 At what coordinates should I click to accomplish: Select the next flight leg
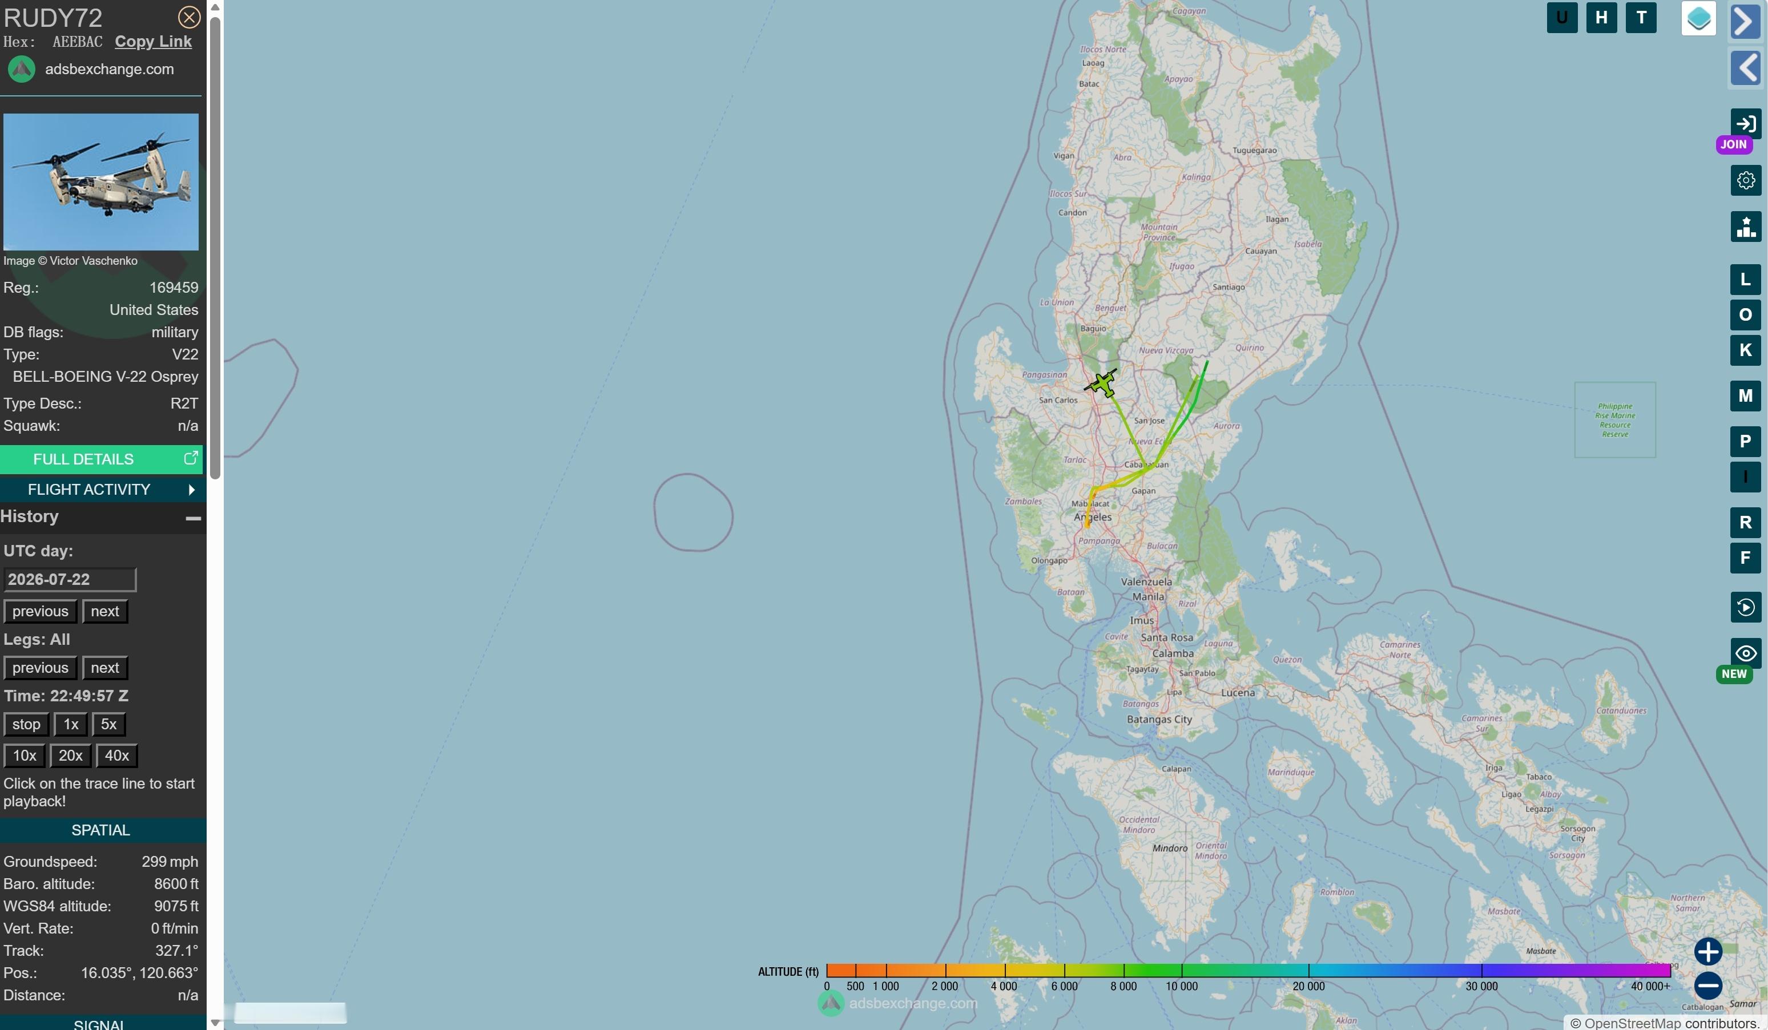click(x=104, y=668)
